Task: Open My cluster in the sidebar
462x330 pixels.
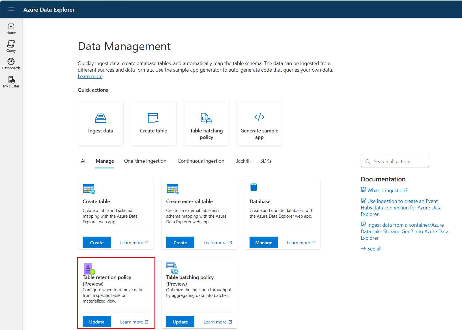Action: click(x=11, y=82)
